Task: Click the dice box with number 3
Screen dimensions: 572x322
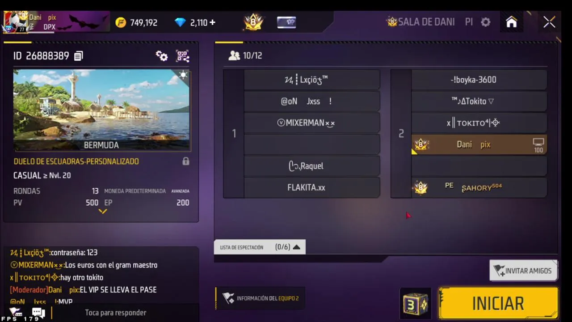Action: (416, 304)
